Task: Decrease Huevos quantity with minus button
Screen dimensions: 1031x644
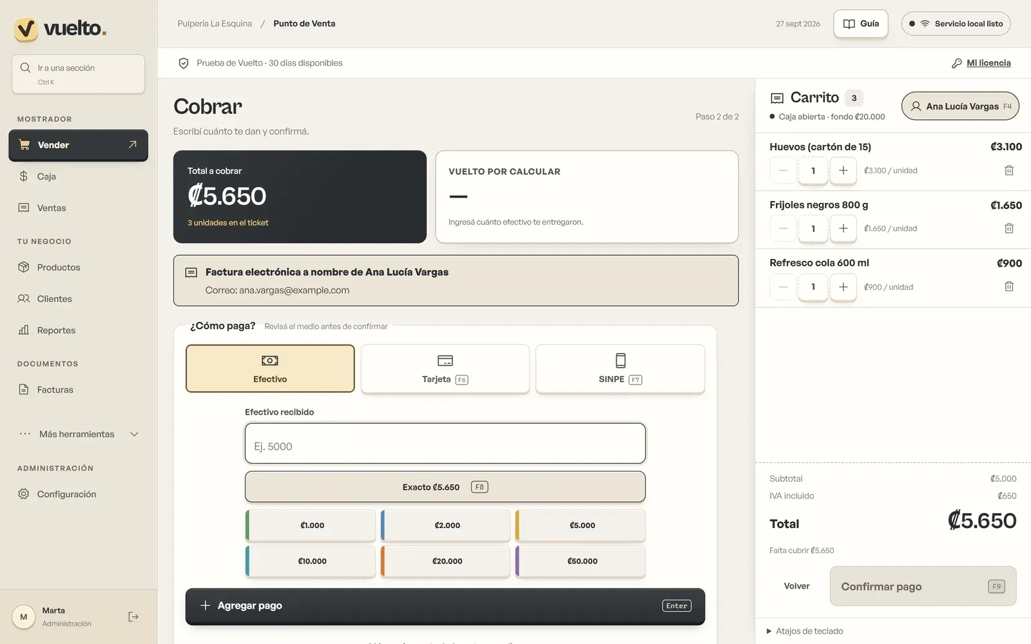Action: (783, 171)
